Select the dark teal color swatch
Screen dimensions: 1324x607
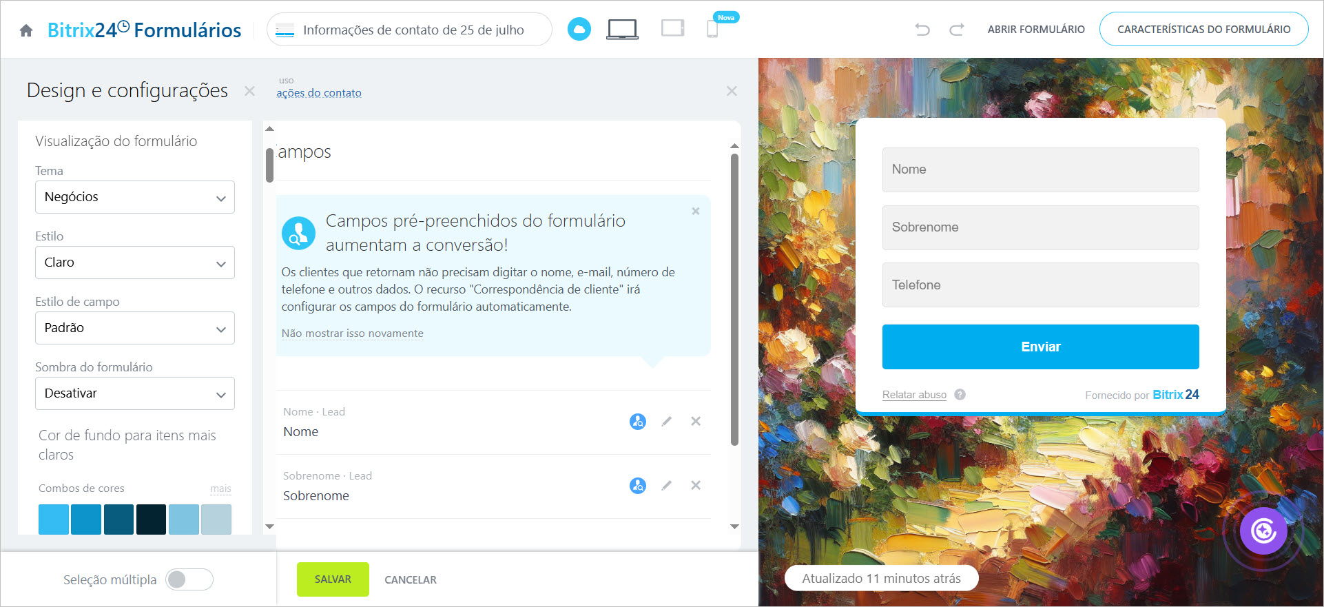[x=118, y=519]
